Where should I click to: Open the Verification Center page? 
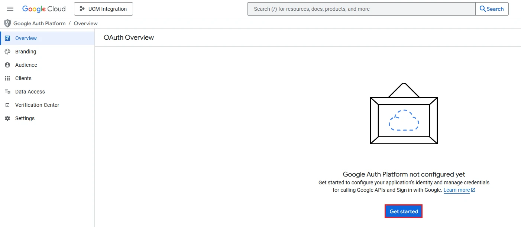pos(47,105)
